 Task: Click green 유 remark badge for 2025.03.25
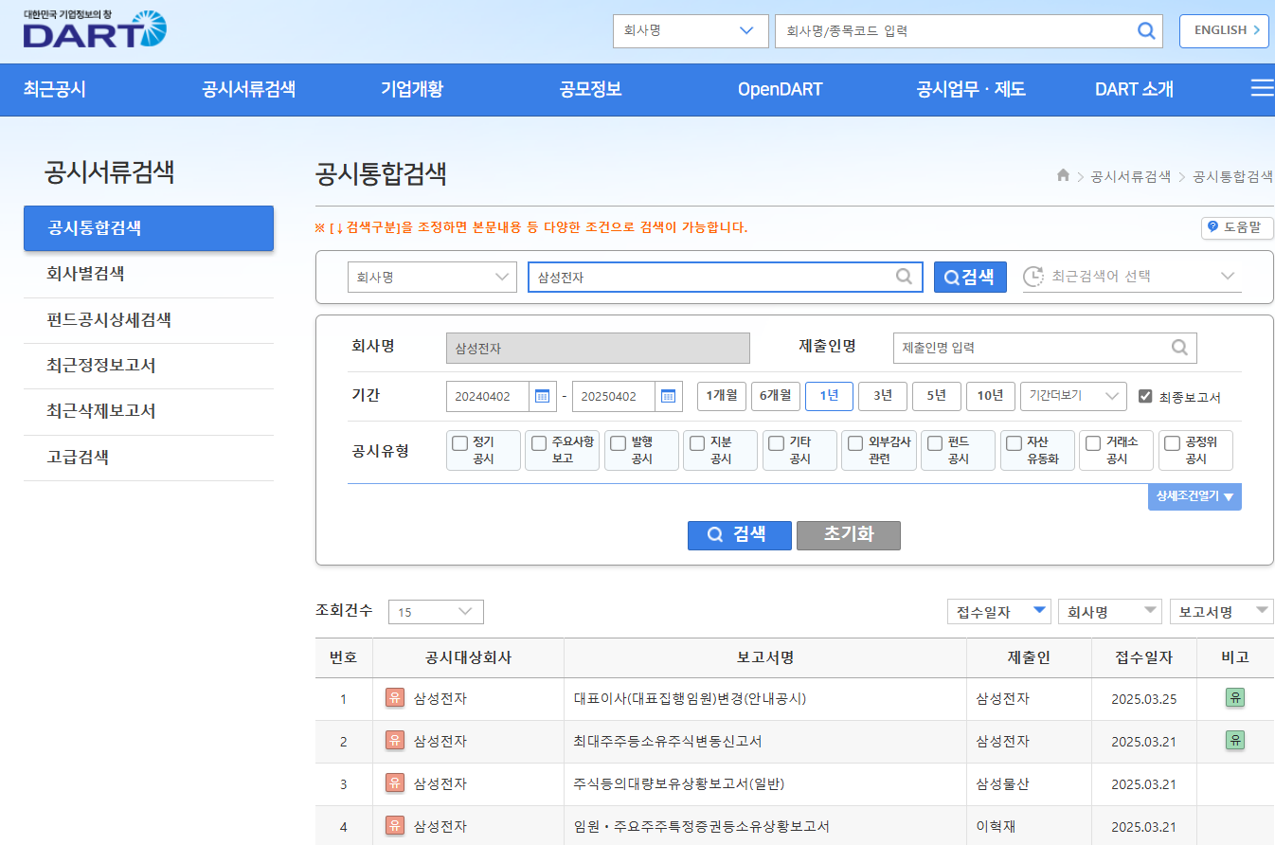click(x=1235, y=698)
